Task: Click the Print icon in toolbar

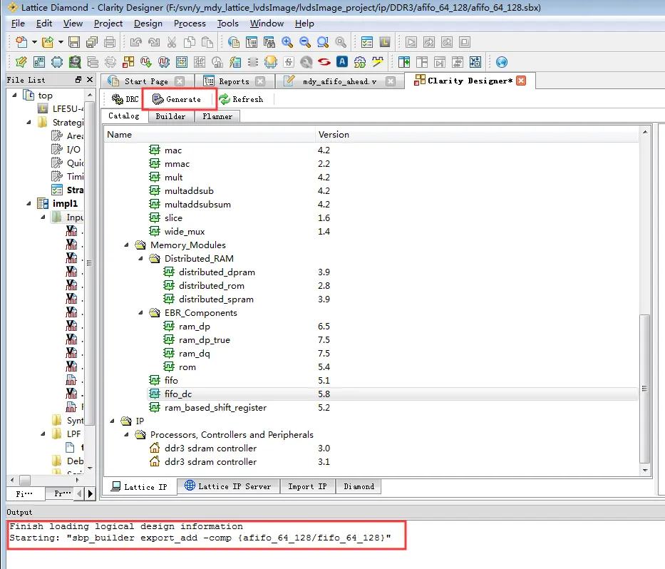Action: 110,42
